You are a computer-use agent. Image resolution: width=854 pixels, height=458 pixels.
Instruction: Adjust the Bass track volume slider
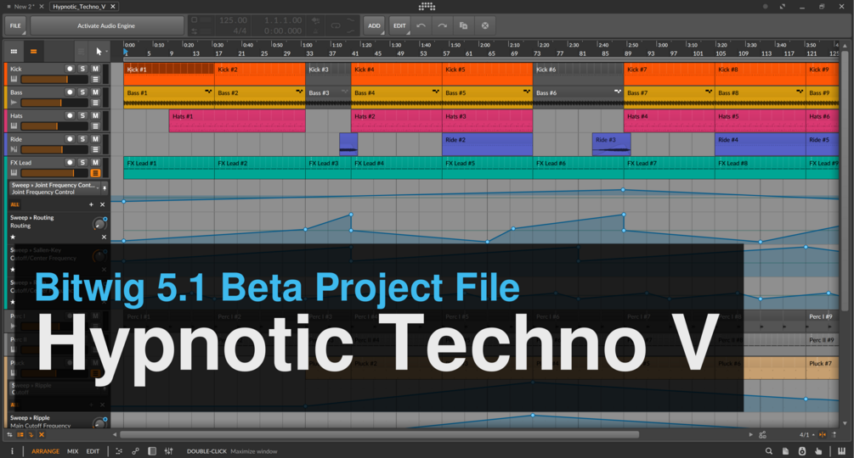[x=54, y=103]
